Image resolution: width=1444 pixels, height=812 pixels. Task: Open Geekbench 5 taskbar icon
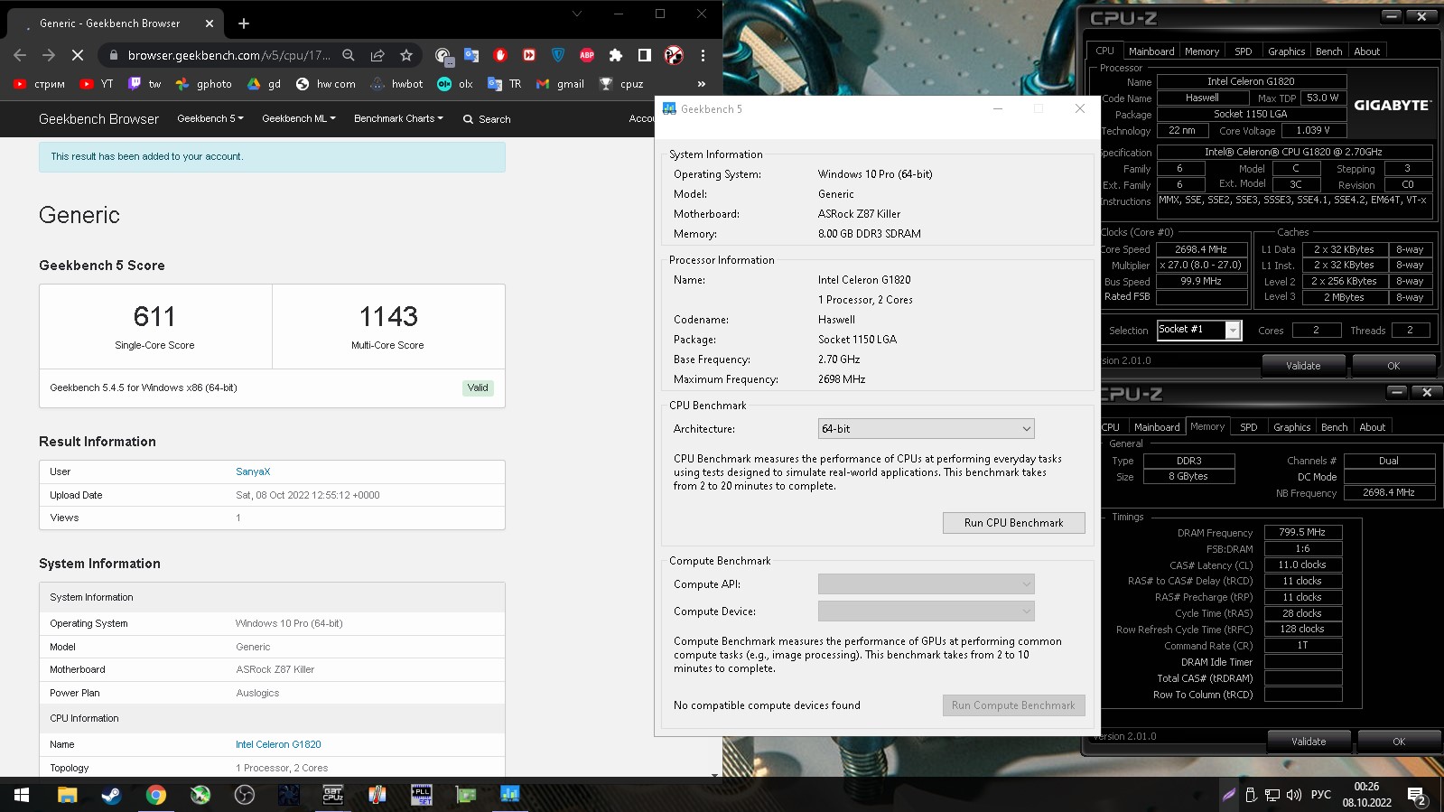[x=509, y=795]
